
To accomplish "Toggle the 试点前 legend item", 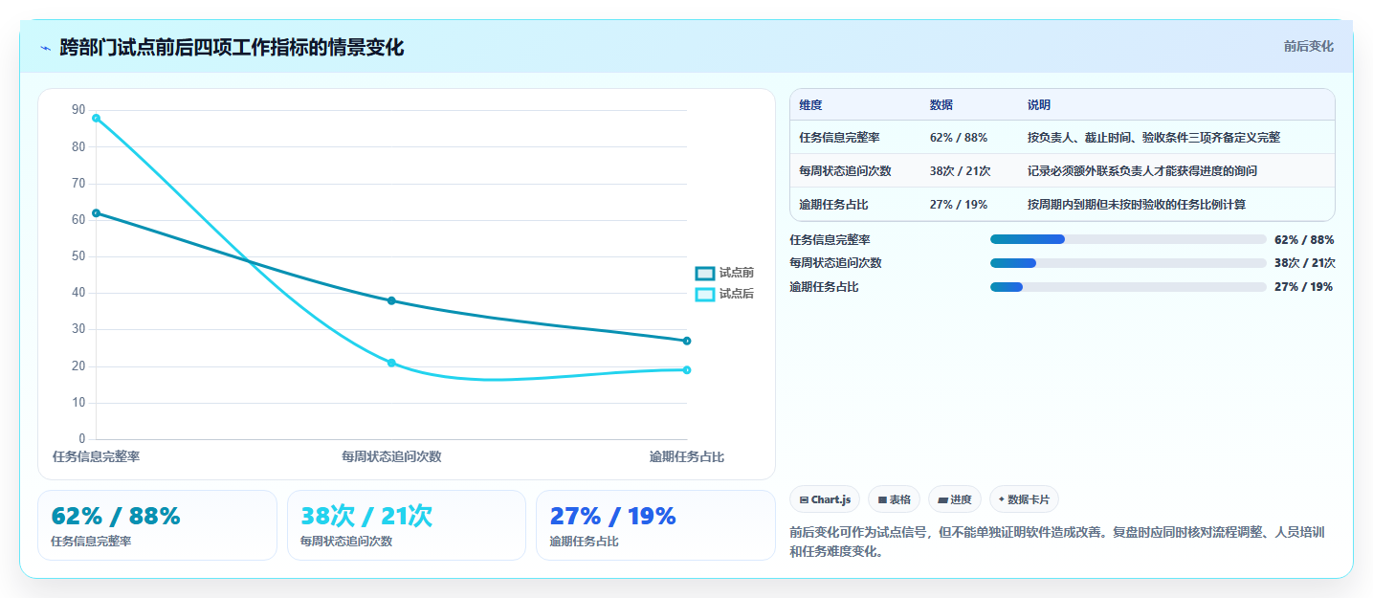I will 724,274.
